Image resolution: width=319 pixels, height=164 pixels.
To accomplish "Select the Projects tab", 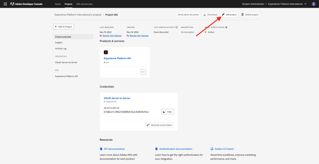I will pos(68,4).
